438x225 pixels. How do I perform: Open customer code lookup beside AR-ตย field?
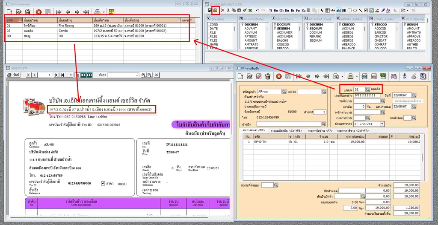pos(284,91)
